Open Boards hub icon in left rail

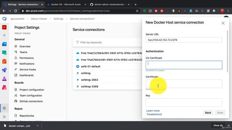4,53
